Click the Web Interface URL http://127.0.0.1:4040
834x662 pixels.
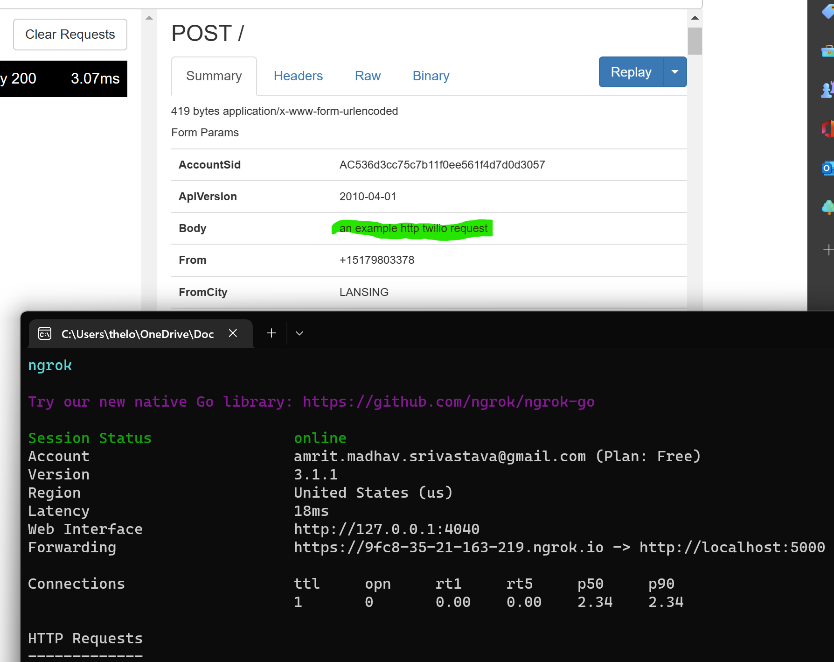pyautogui.click(x=387, y=529)
